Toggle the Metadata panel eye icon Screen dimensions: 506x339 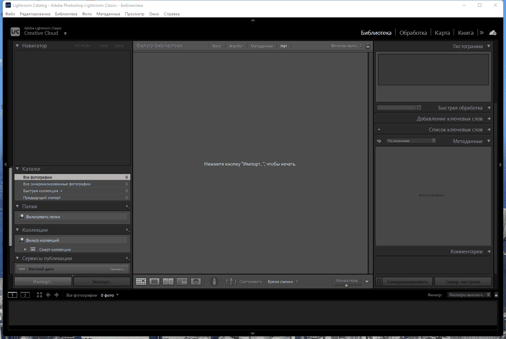pyautogui.click(x=379, y=141)
